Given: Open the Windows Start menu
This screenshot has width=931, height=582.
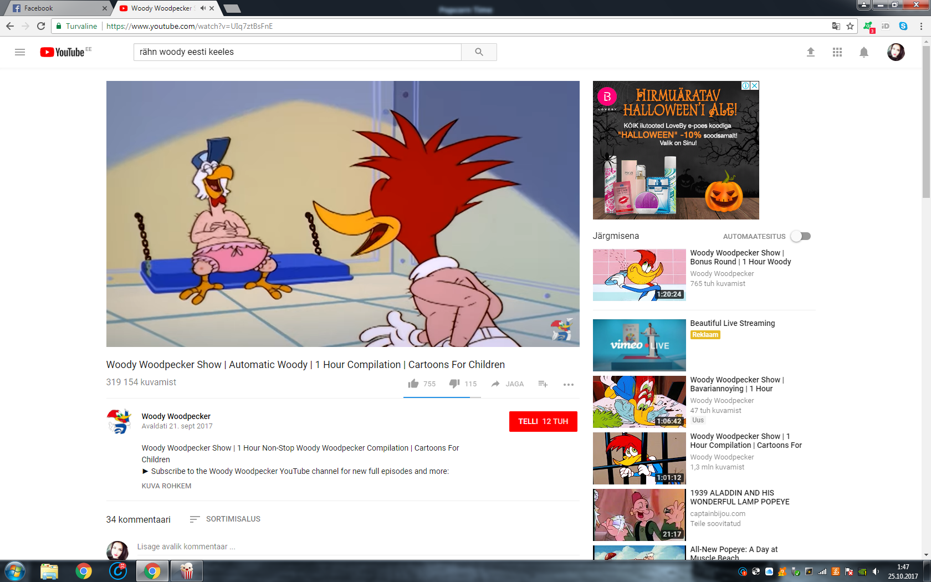Looking at the screenshot, I should (x=14, y=571).
